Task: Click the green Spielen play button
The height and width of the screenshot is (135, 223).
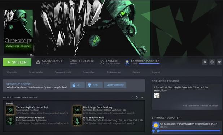Action: click(x=17, y=62)
